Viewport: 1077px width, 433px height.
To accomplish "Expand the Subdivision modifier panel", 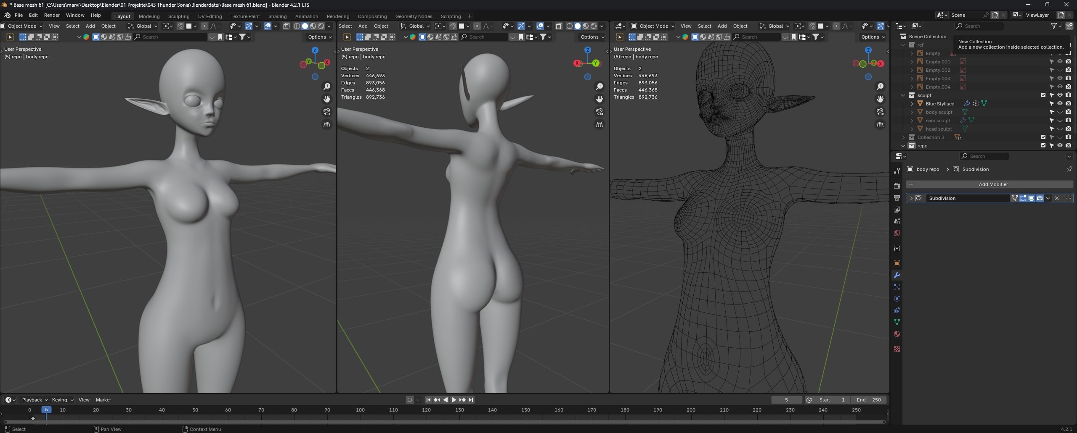I will pyautogui.click(x=911, y=198).
